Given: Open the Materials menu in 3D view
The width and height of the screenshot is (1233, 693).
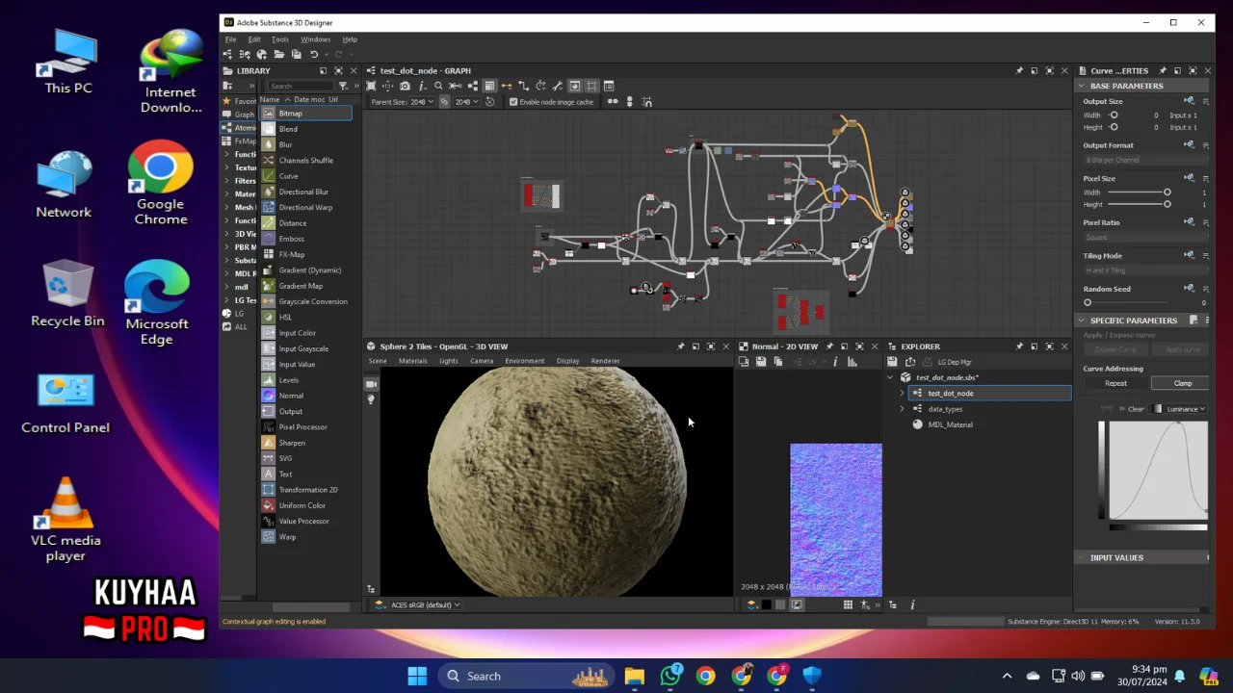Looking at the screenshot, I should [412, 361].
